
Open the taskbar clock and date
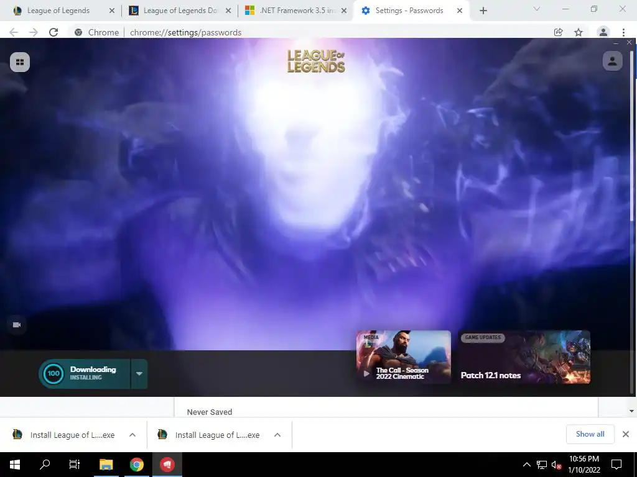584,465
